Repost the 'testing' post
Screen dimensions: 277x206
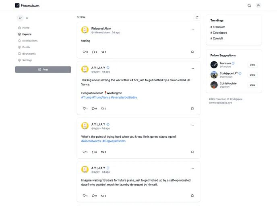pos(104,52)
